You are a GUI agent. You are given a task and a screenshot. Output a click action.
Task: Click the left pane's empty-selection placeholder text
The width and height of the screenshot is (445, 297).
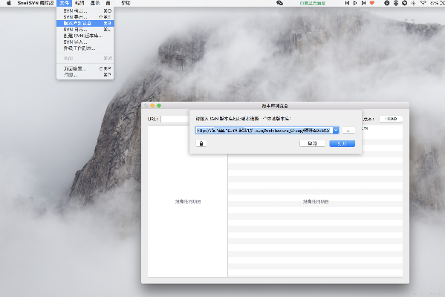[188, 201]
